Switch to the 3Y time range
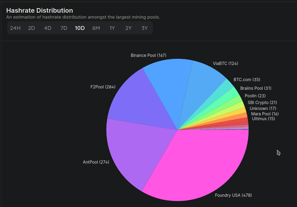Image resolution: width=297 pixels, height=207 pixels. click(x=144, y=28)
